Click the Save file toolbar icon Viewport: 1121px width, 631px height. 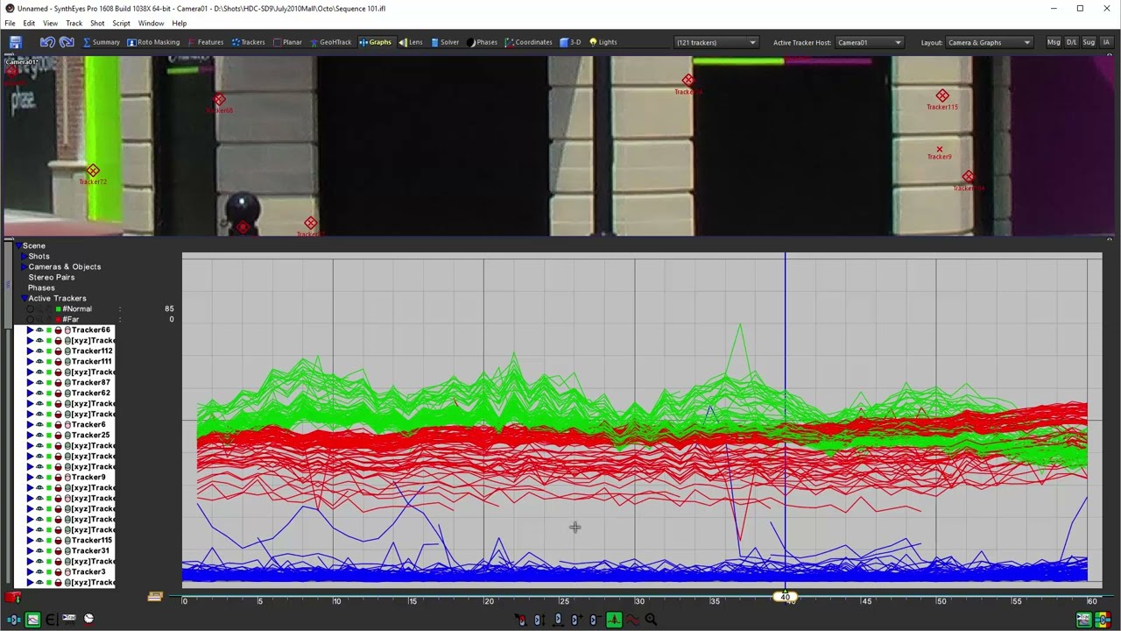[x=15, y=42]
